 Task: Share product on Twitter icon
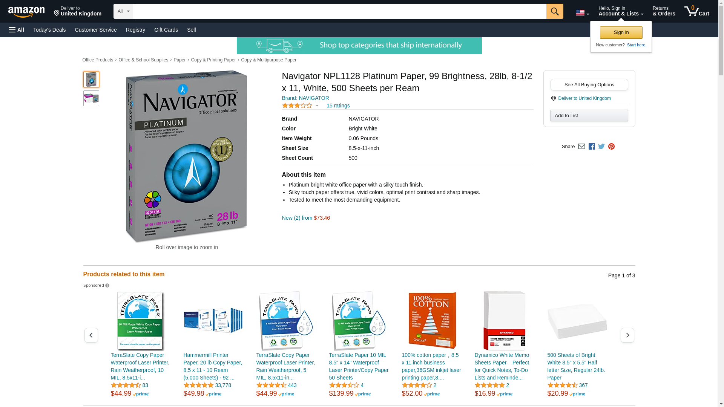point(601,147)
